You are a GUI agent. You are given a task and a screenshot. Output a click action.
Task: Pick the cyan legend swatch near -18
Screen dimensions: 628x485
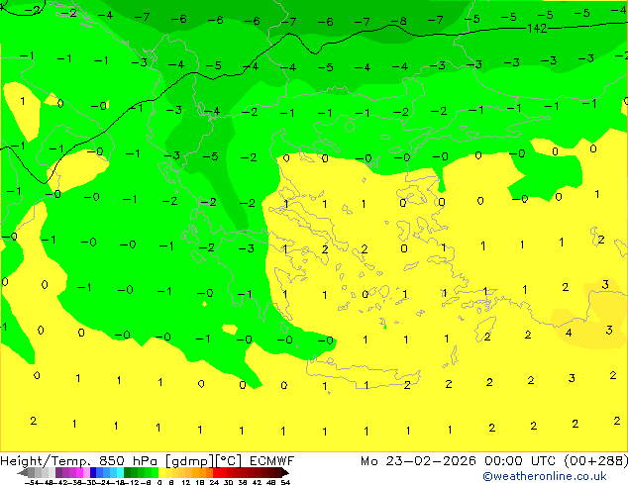(120, 472)
